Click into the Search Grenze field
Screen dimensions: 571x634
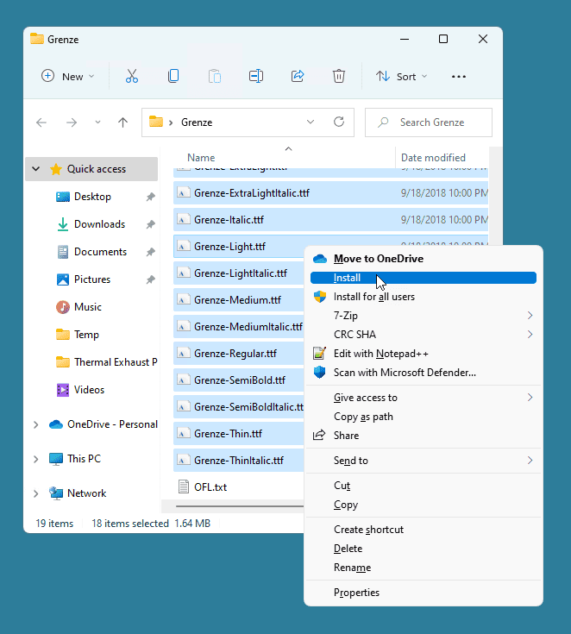428,122
